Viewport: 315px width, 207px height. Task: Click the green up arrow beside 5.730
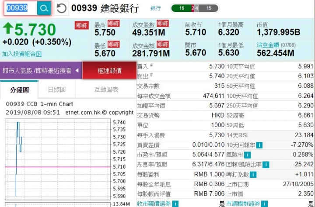tap(8, 28)
